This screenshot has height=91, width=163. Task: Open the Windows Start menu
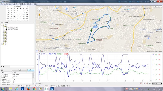pos(3,89)
